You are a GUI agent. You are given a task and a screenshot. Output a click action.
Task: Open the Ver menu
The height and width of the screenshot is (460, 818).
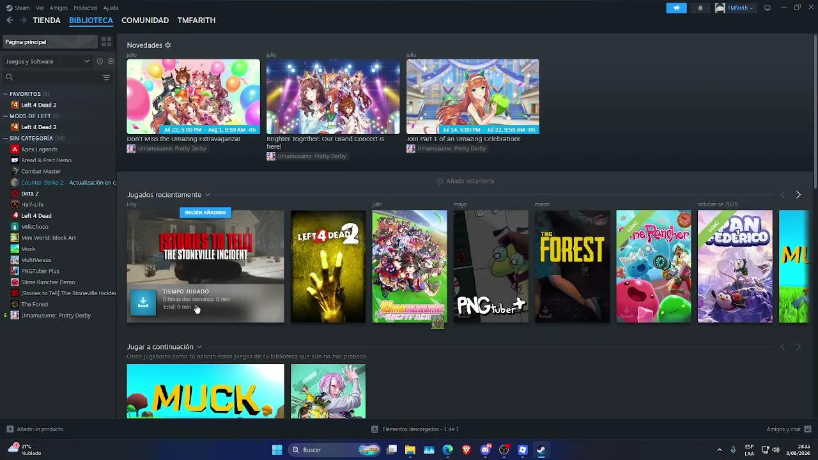(x=40, y=8)
